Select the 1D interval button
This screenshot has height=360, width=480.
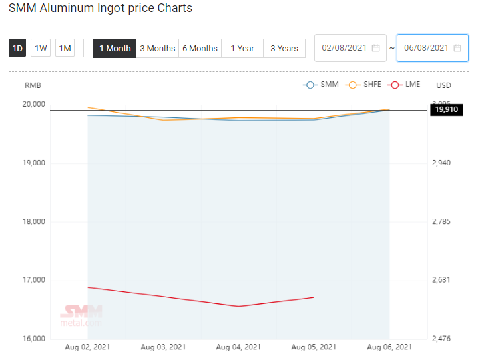[x=17, y=48]
